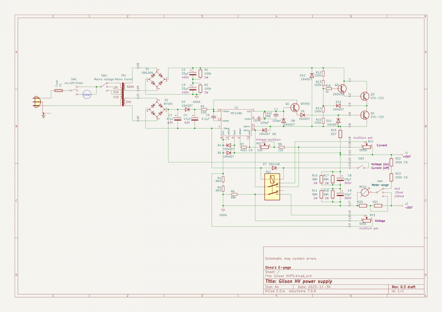
Task: Select the Q4 DTS-723 transistor symbol
Action: tap(365, 115)
